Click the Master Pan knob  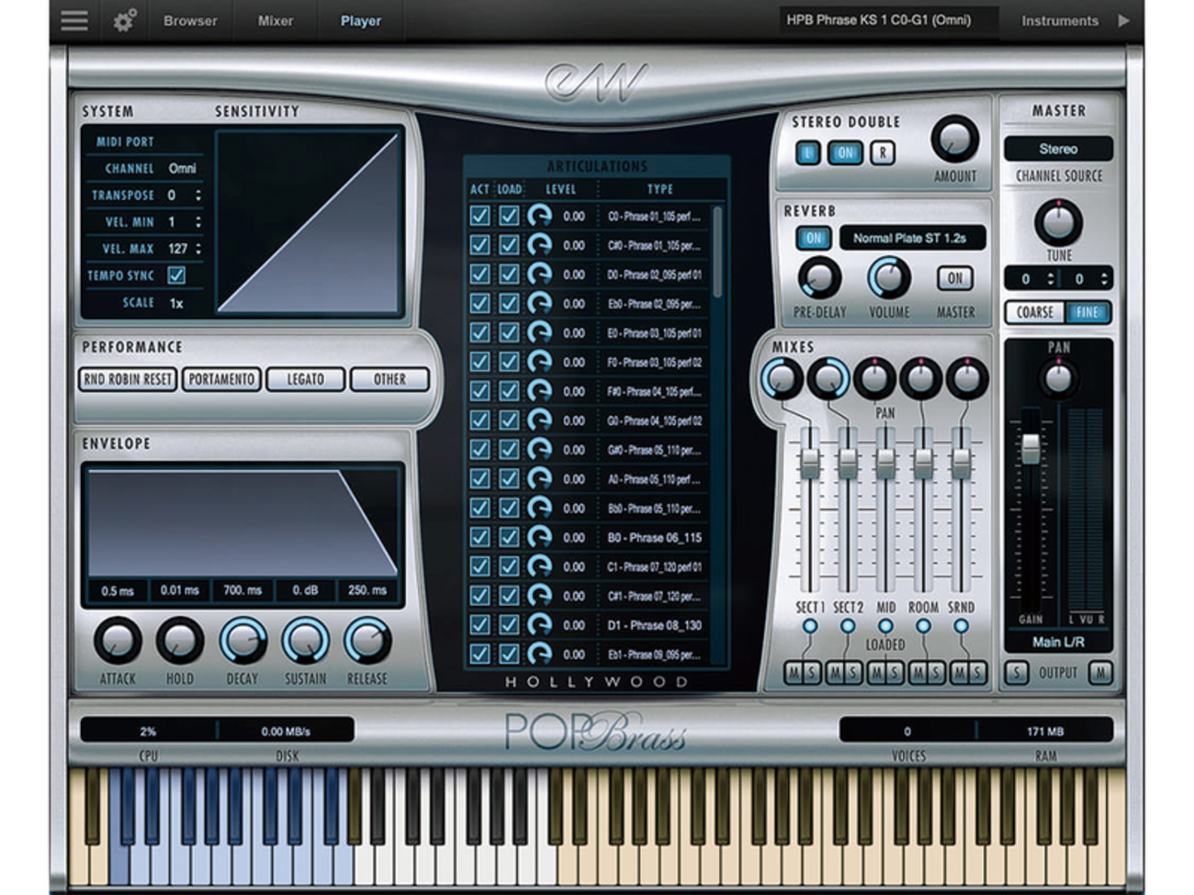pyautogui.click(x=1058, y=378)
